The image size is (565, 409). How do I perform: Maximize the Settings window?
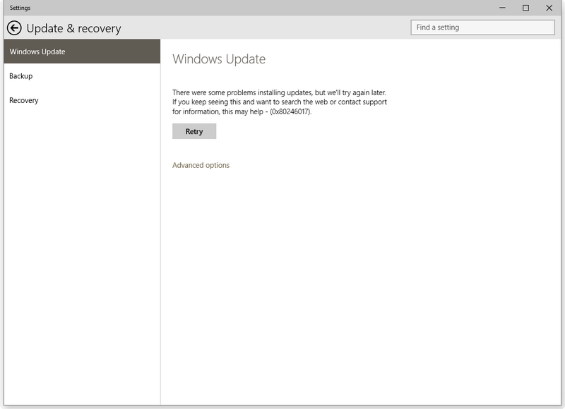coord(525,8)
